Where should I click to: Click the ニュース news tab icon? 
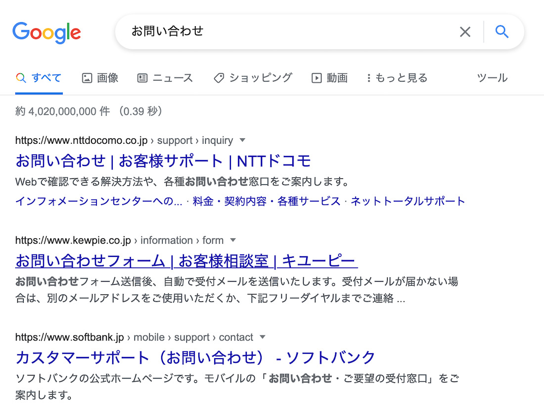coord(142,78)
